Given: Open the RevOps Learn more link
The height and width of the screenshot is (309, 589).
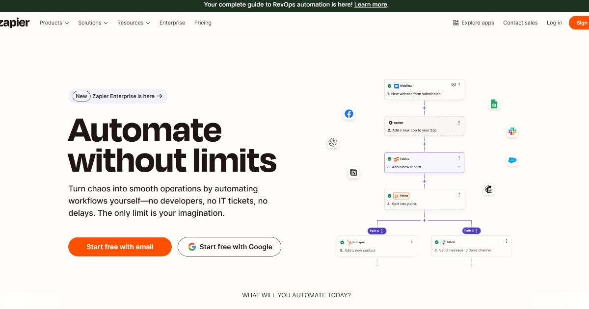Looking at the screenshot, I should [371, 4].
